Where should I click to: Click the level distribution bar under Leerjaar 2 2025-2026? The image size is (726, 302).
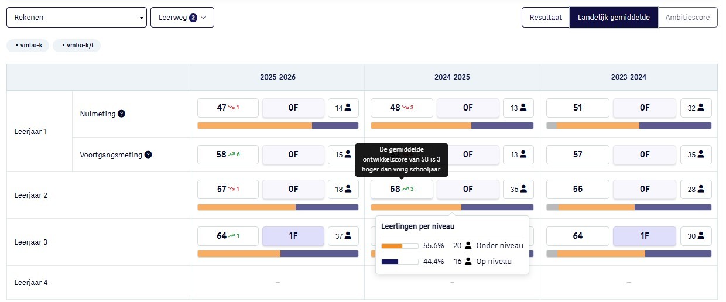pyautogui.click(x=278, y=207)
